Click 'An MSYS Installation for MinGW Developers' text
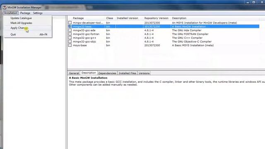This screenshot has height=149, width=265. 200,23
